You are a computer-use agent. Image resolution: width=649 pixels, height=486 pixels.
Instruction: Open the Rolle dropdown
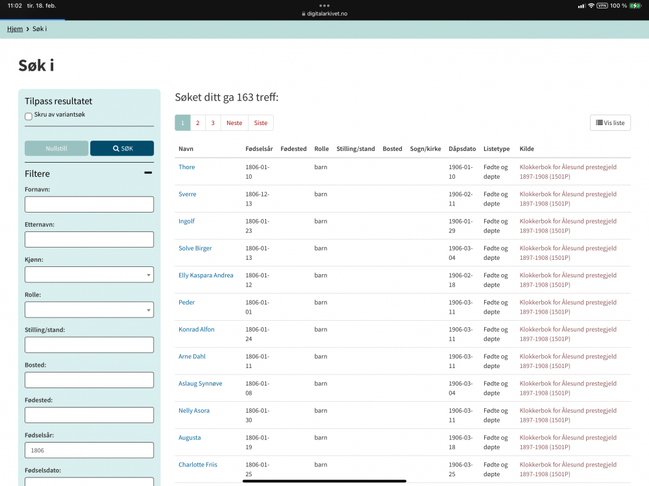tap(89, 310)
